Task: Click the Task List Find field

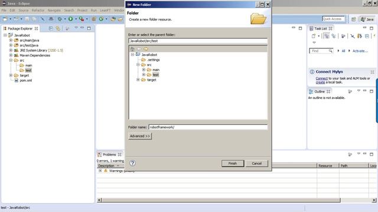Action: (321, 51)
